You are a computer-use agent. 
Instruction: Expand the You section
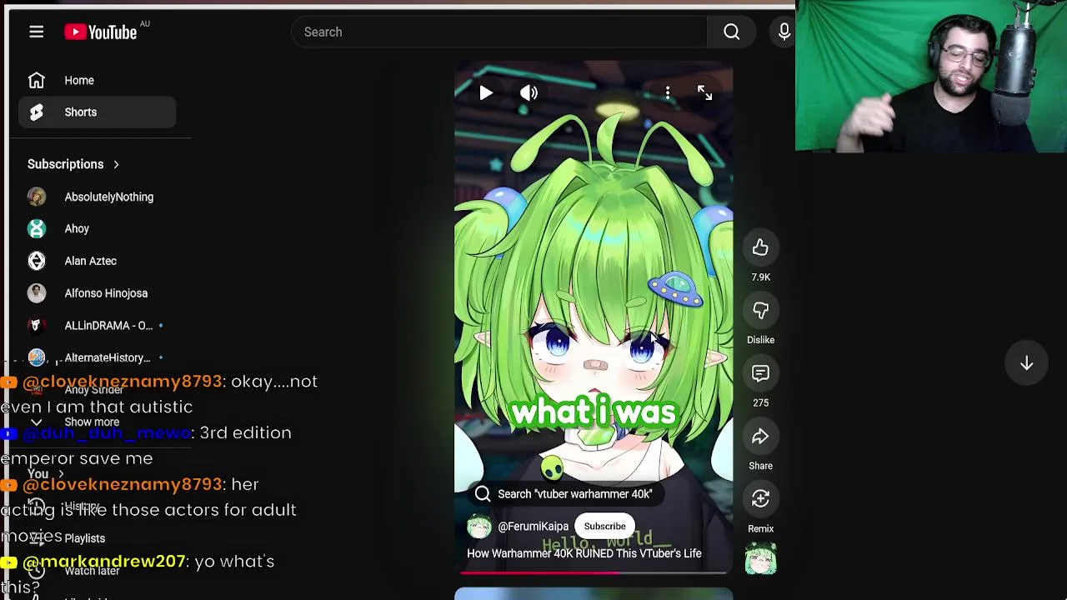pos(46,474)
